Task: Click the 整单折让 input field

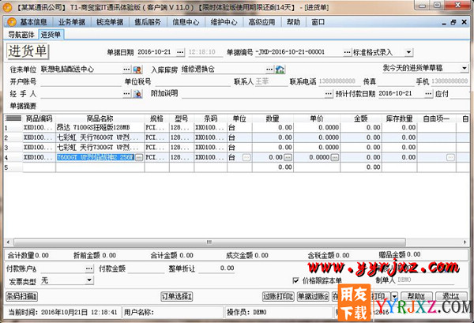Action: [x=216, y=269]
